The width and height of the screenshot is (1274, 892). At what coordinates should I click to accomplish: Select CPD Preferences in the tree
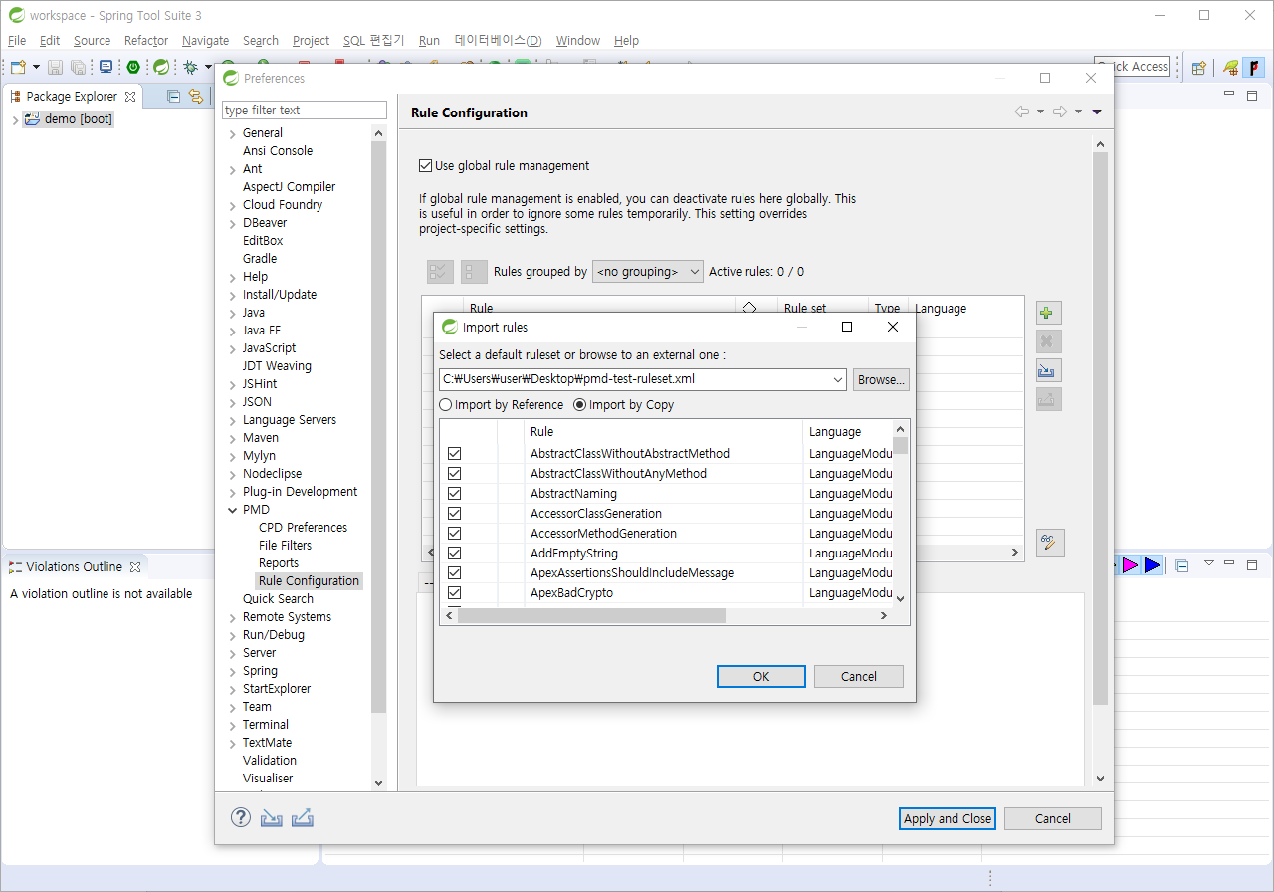click(x=303, y=528)
